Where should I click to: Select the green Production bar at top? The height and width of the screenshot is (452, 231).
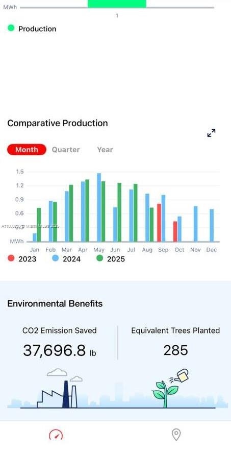117,4
